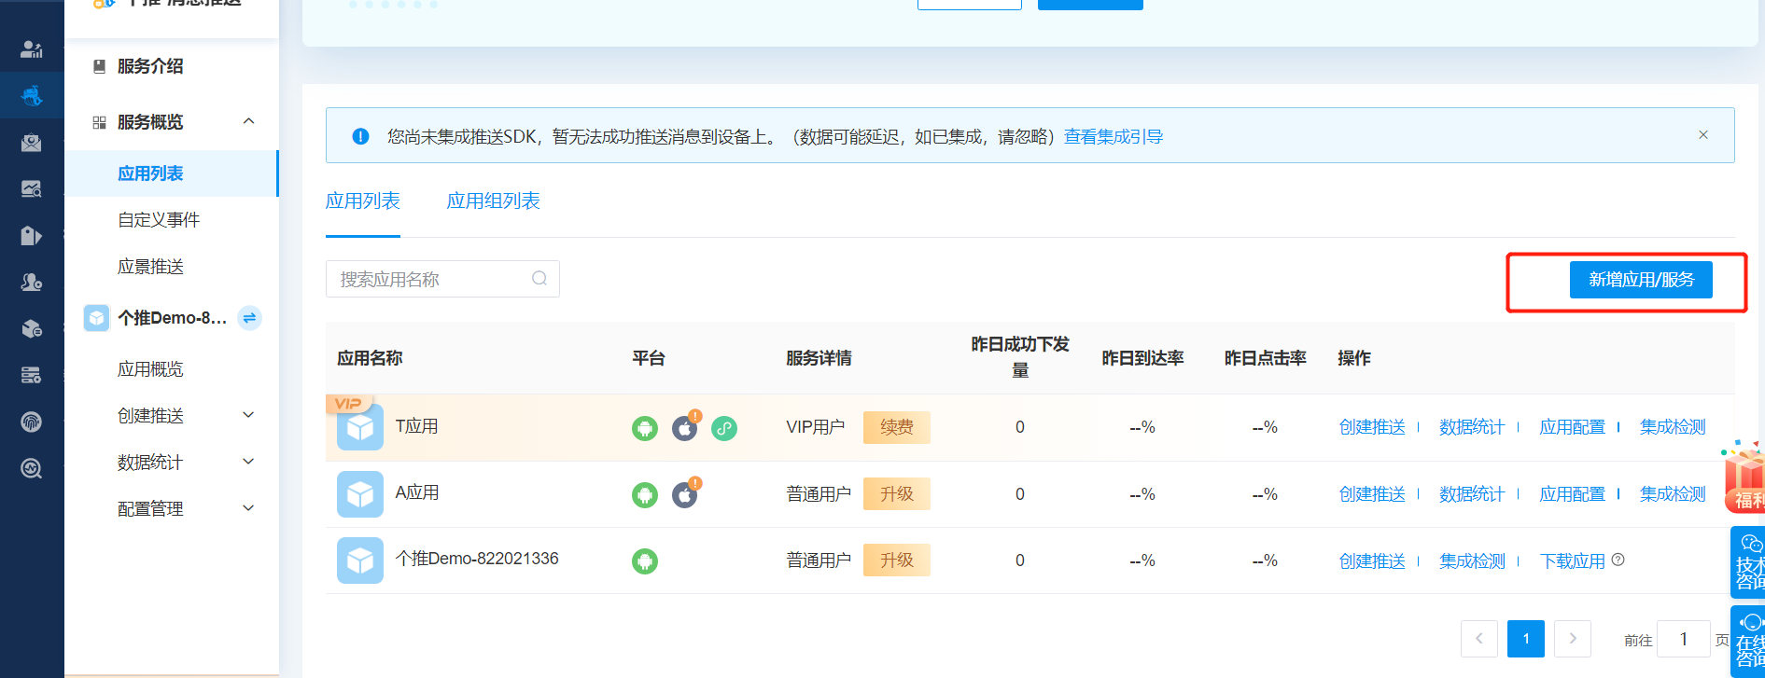Expand the 数据统计 sidebar submenu

(x=248, y=462)
